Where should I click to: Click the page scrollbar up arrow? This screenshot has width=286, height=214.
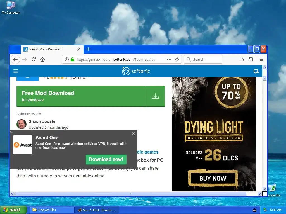264,68
